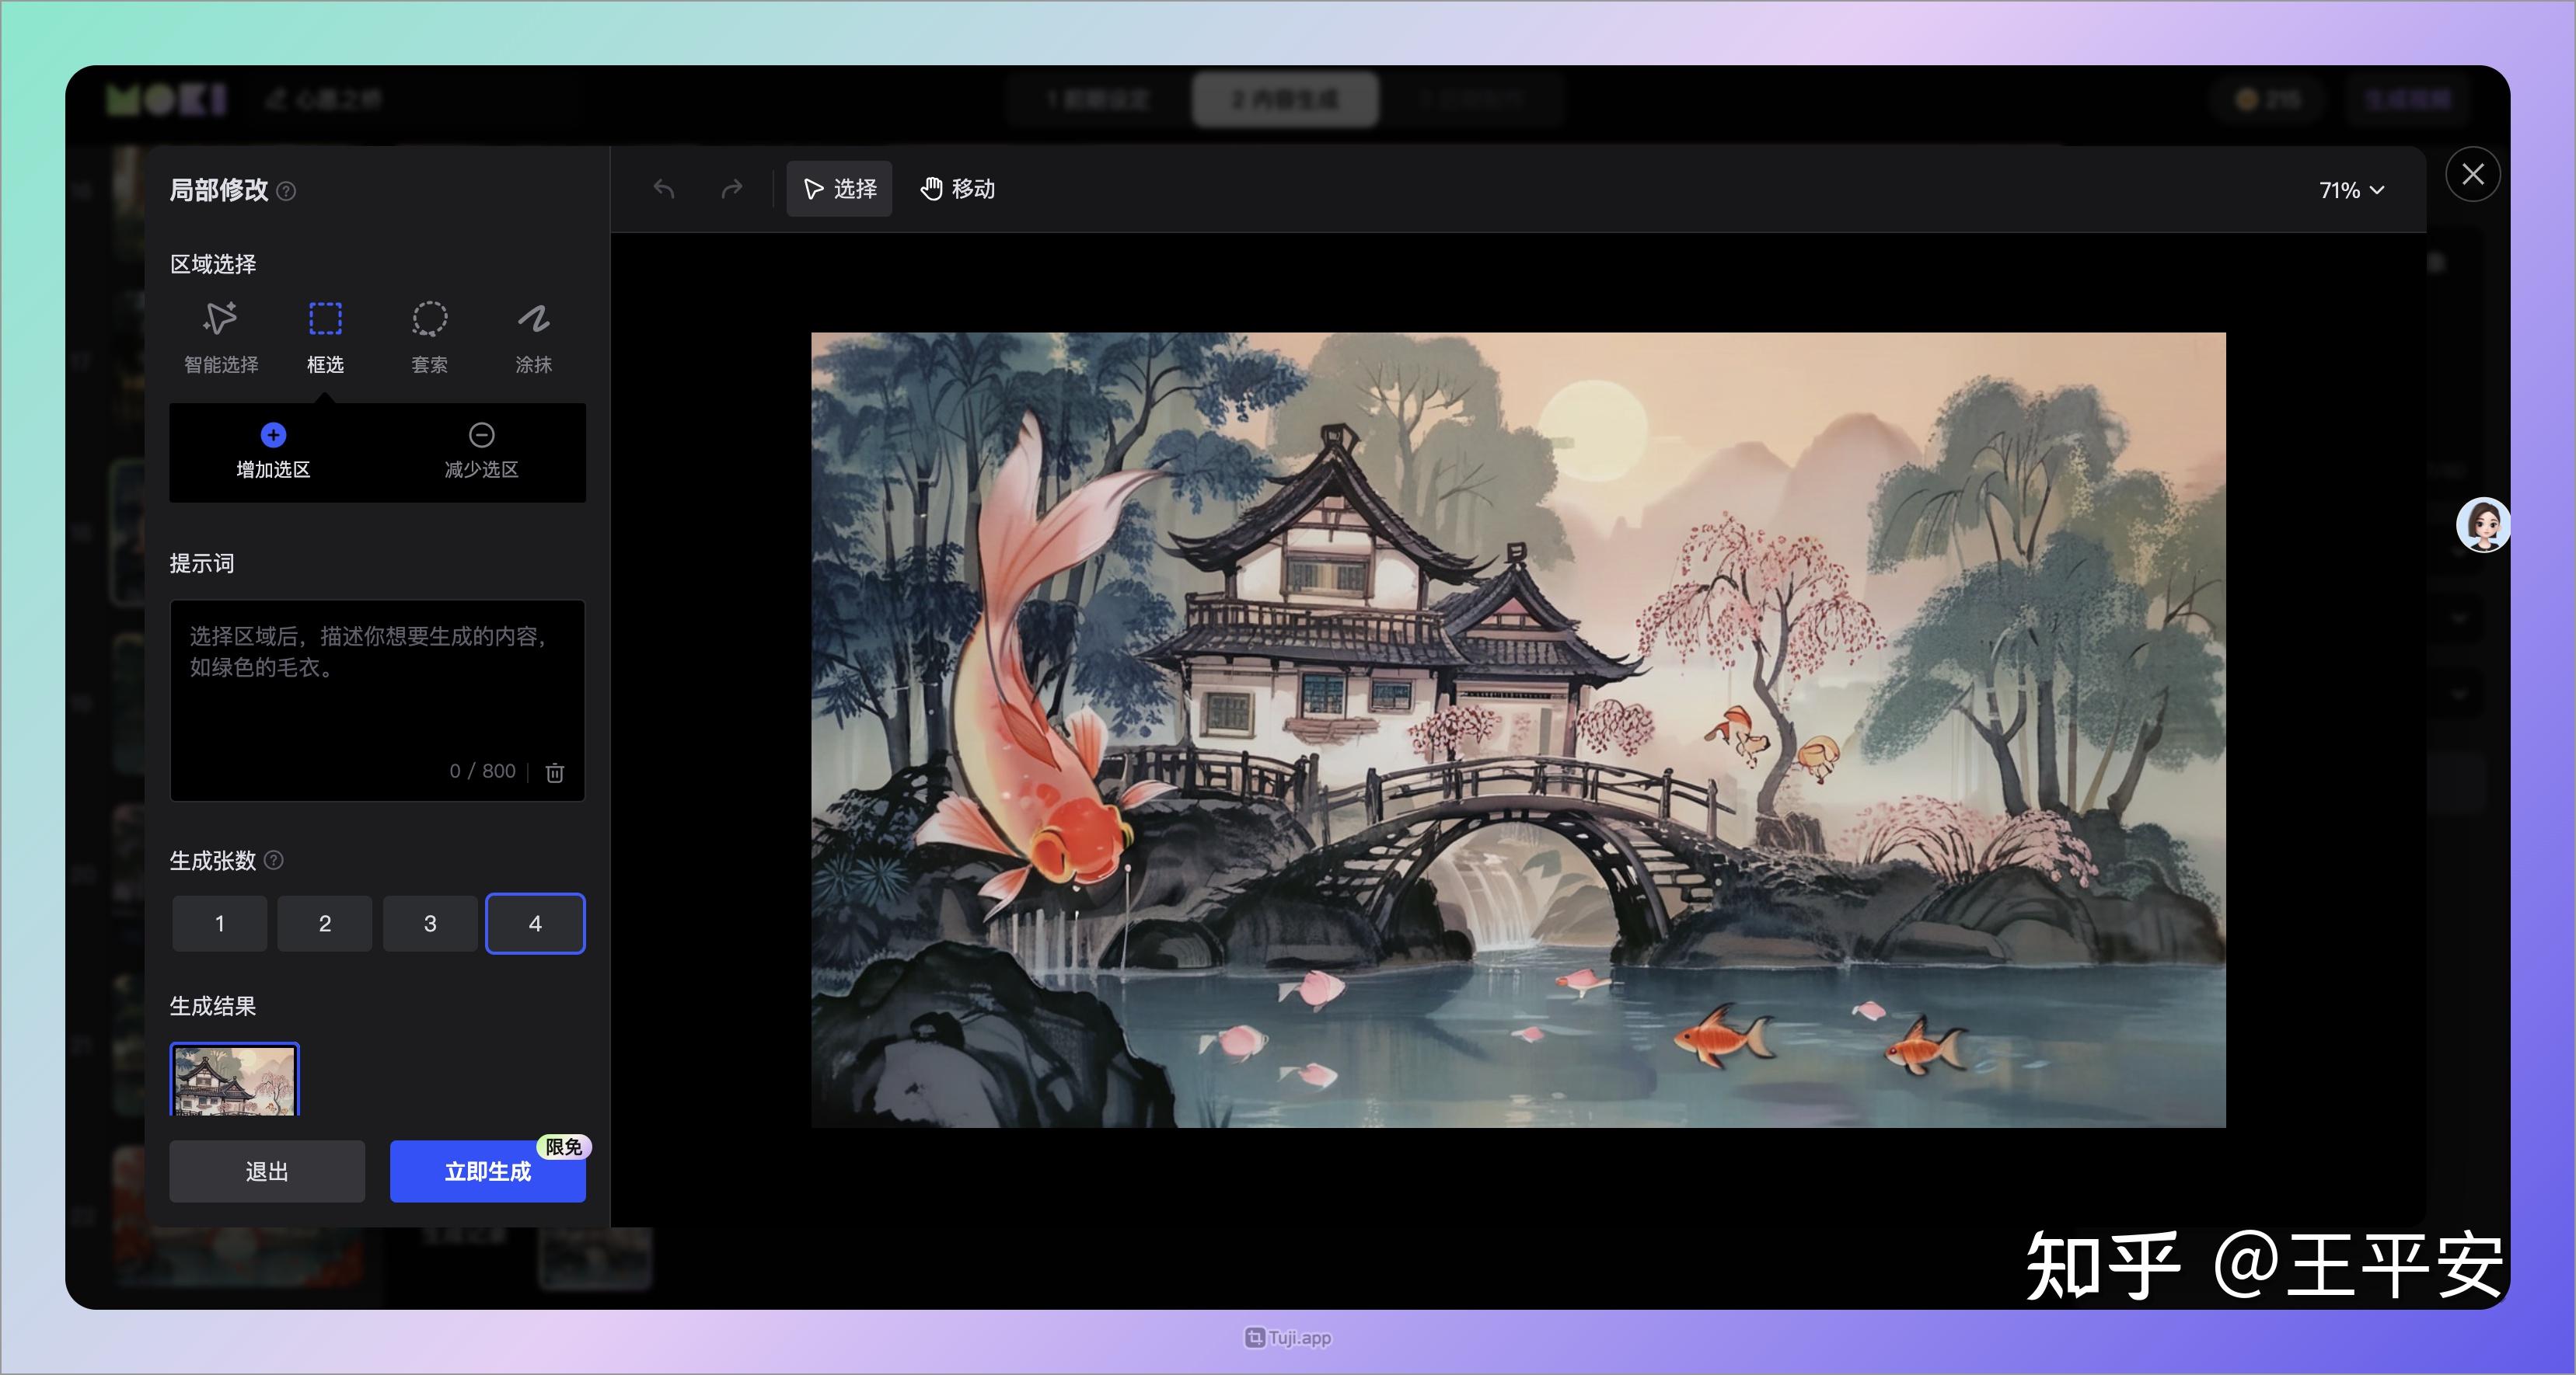This screenshot has height=1375, width=2576.
Task: Switch to the 1 前期设定 tab
Action: coord(1097,99)
